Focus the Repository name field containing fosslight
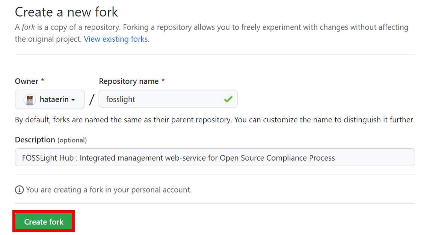 pos(161,99)
